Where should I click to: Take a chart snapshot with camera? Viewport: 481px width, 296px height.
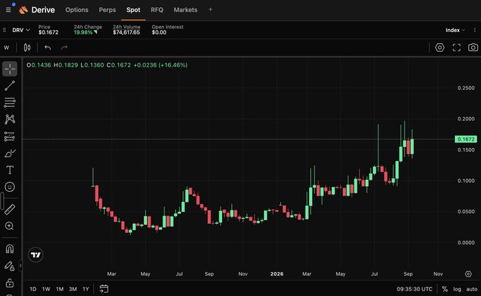[473, 47]
